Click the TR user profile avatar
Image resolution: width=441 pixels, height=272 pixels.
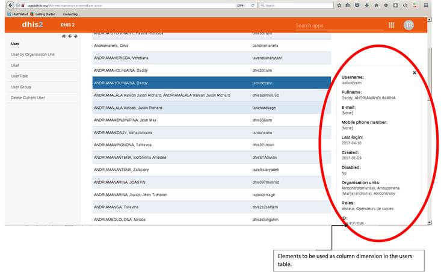coord(409,25)
